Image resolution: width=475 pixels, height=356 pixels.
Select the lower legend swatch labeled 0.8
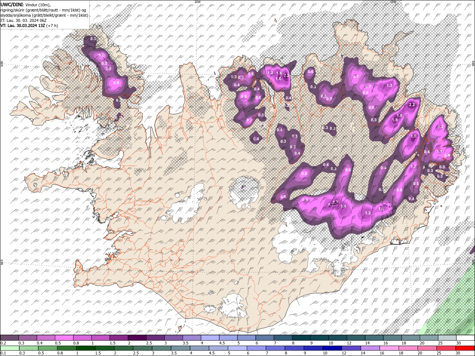click(x=66, y=348)
